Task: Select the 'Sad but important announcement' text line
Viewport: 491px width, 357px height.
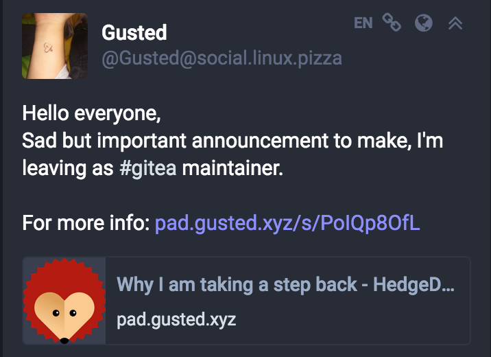Action: pos(232,141)
